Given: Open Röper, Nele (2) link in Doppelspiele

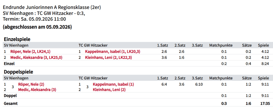Looking at the screenshot, I should tap(31, 84).
